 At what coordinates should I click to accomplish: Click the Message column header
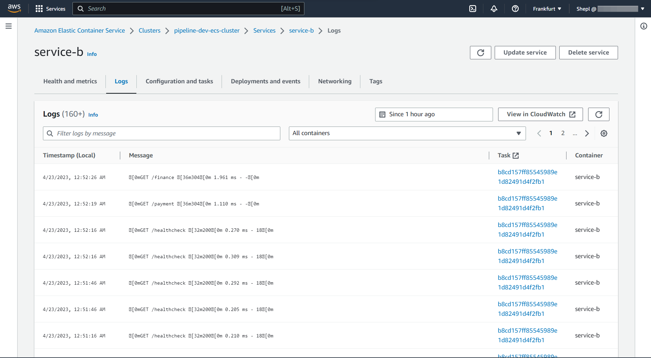click(141, 155)
